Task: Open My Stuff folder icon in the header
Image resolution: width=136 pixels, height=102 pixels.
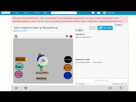Action: 99,13
